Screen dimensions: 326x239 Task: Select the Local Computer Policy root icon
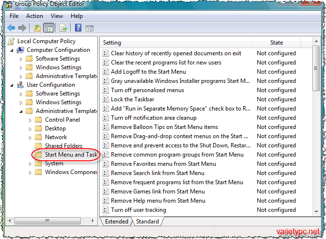pos(11,41)
